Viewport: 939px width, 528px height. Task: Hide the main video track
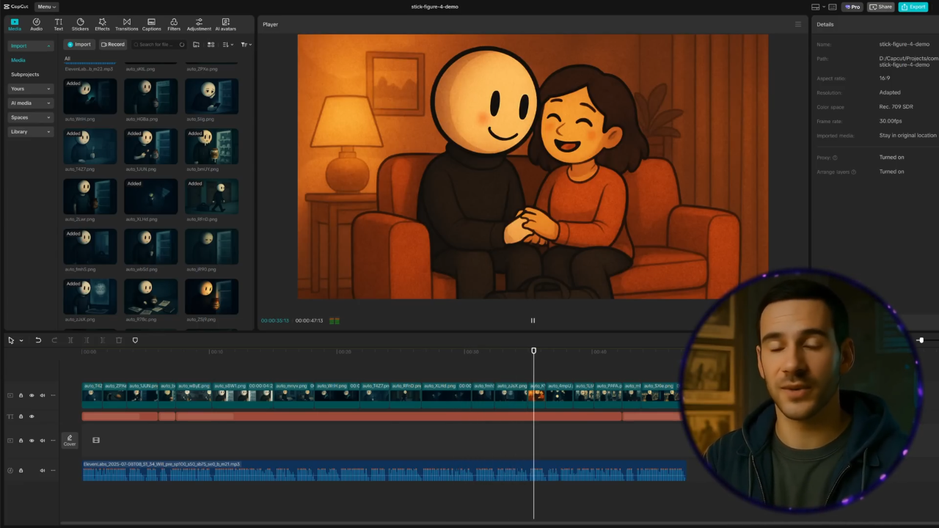32,395
